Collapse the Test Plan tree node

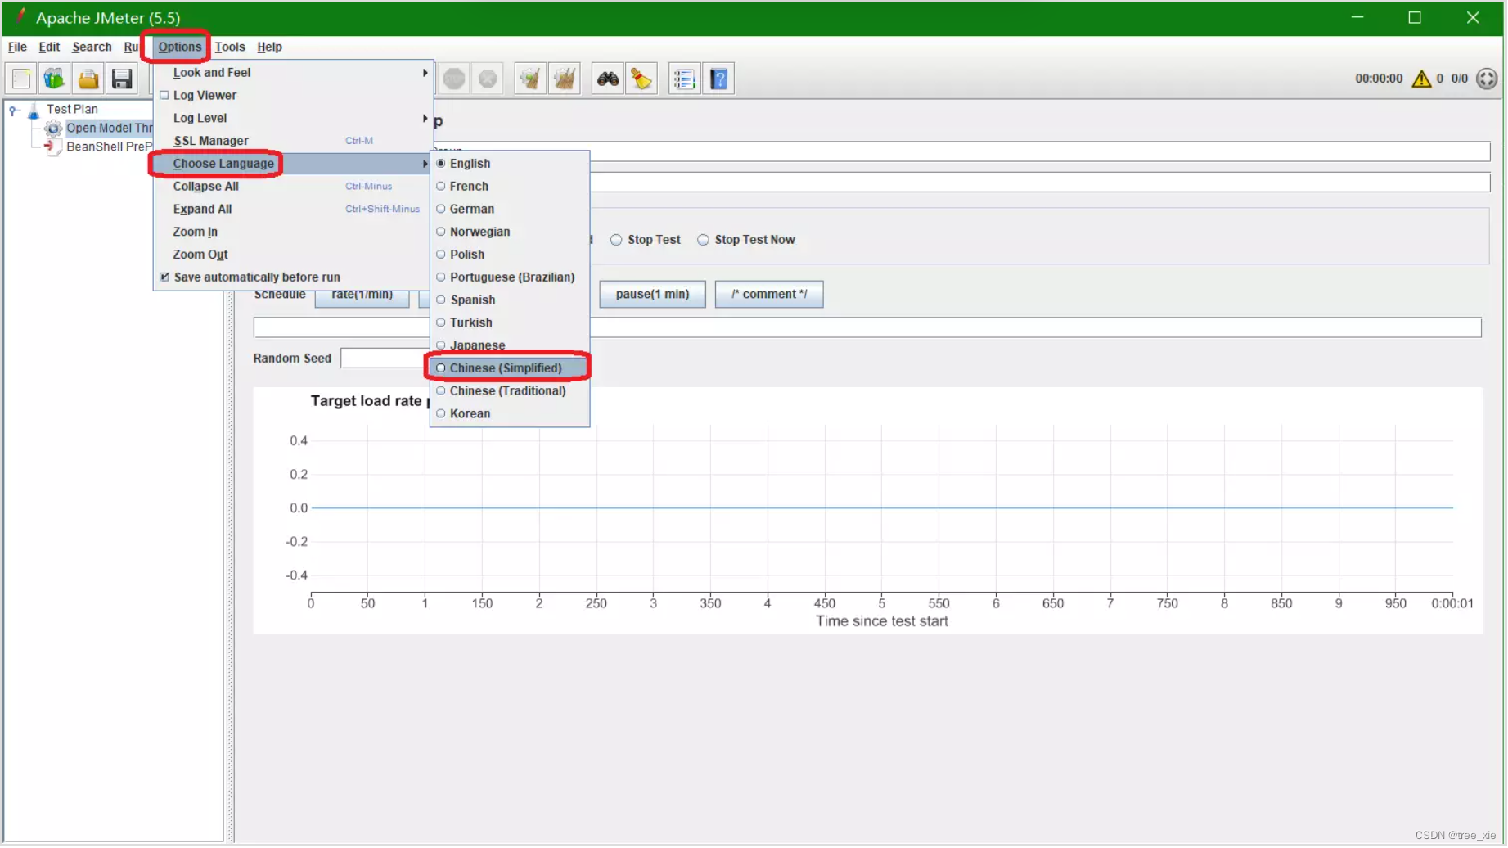pyautogui.click(x=13, y=110)
